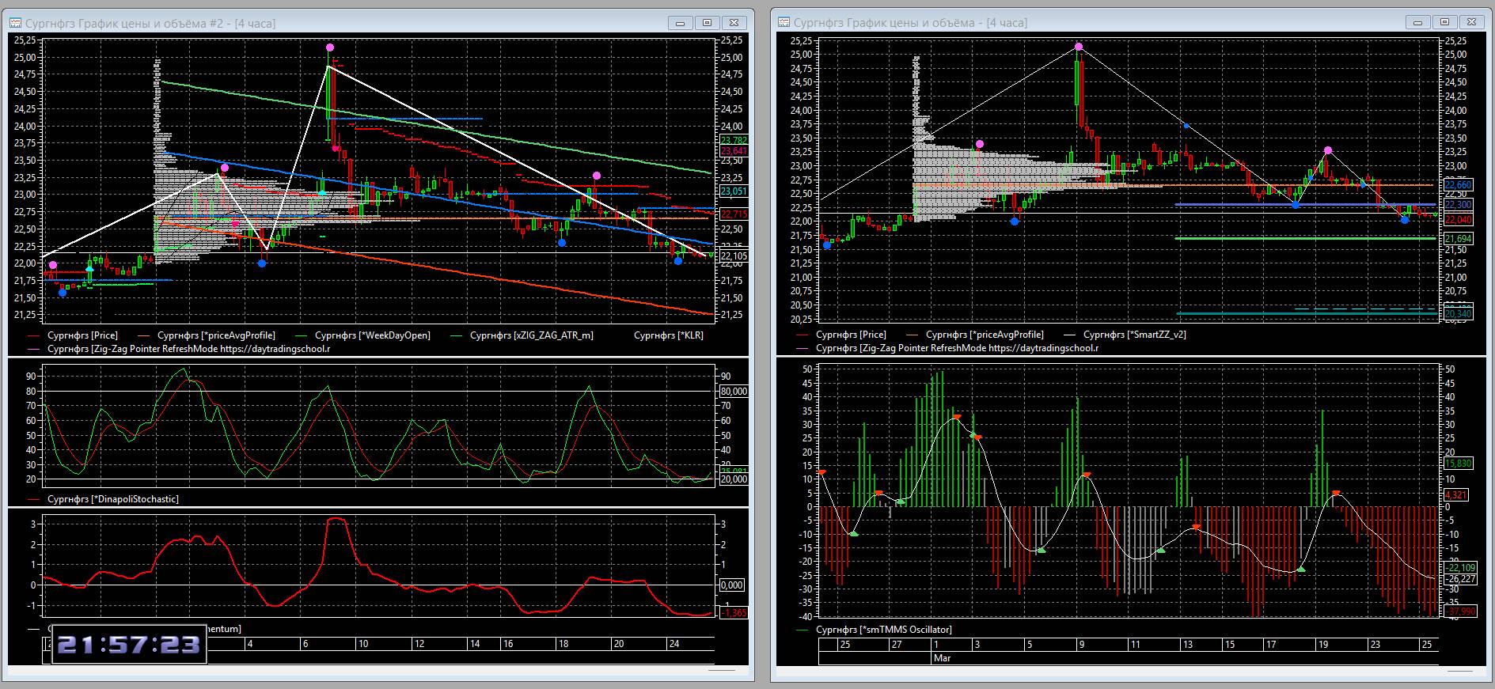Click the pink zig-zag peak marker on left chart
The width and height of the screenshot is (1495, 689).
329,48
